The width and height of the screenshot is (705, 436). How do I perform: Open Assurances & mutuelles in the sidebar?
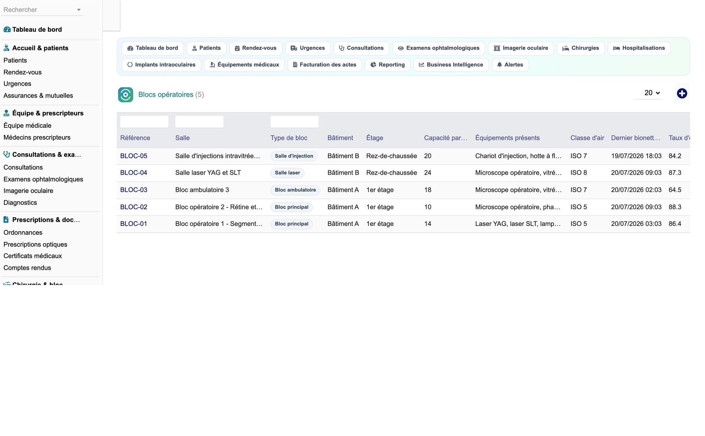click(x=38, y=96)
